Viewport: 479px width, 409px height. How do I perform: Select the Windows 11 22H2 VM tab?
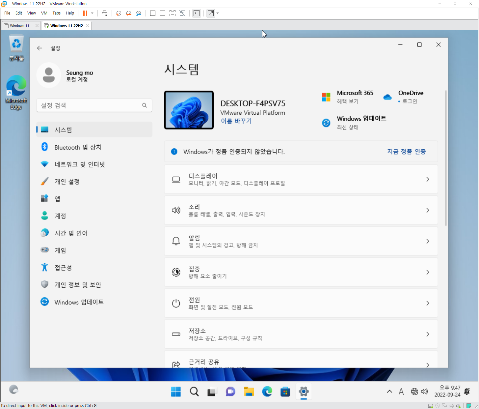pos(67,26)
